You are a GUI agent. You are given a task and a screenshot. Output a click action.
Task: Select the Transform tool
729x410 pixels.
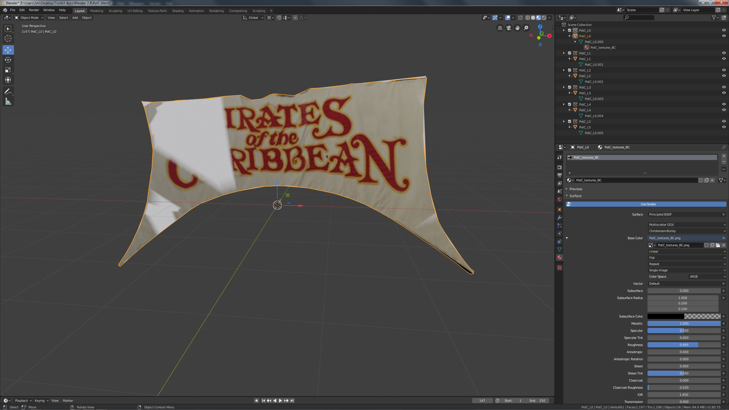tap(8, 80)
